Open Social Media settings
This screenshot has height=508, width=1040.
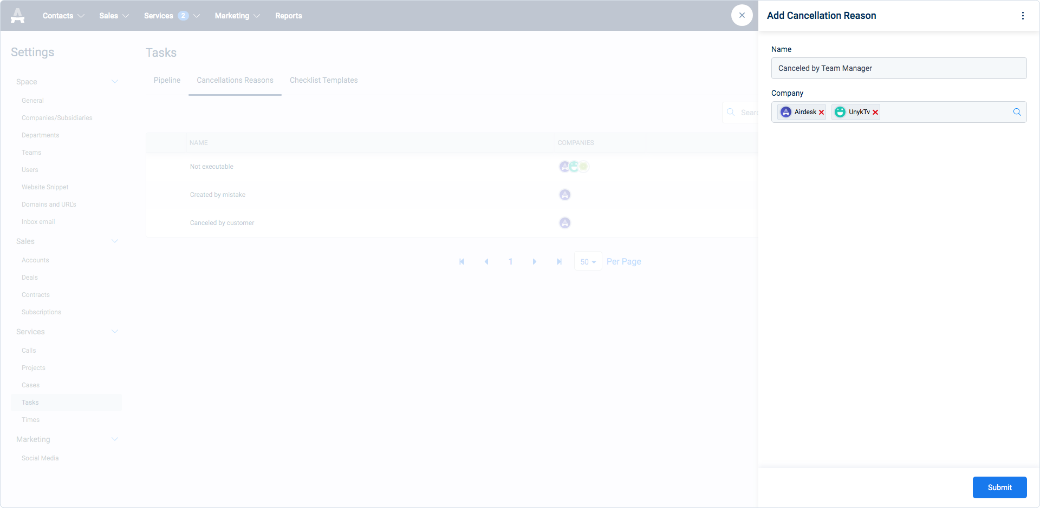click(40, 458)
